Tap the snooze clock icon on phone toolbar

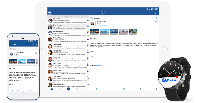pos(12,91)
